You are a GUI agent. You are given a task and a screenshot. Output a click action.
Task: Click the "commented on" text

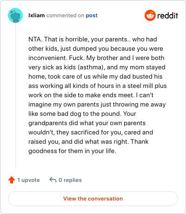65,15
